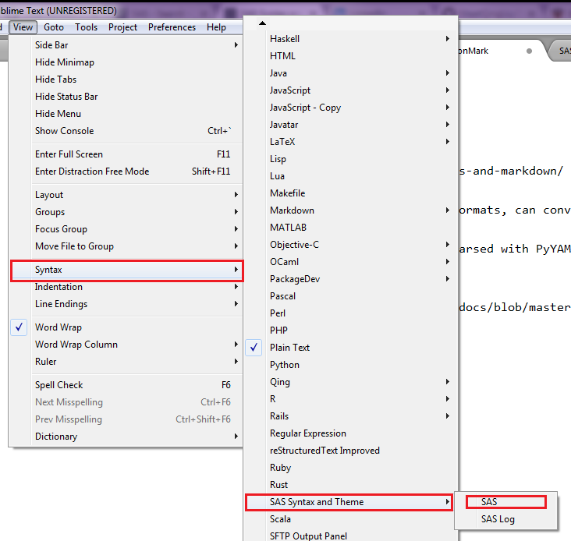This screenshot has height=541, width=571.
Task: Open the Preferences menu
Action: [172, 27]
